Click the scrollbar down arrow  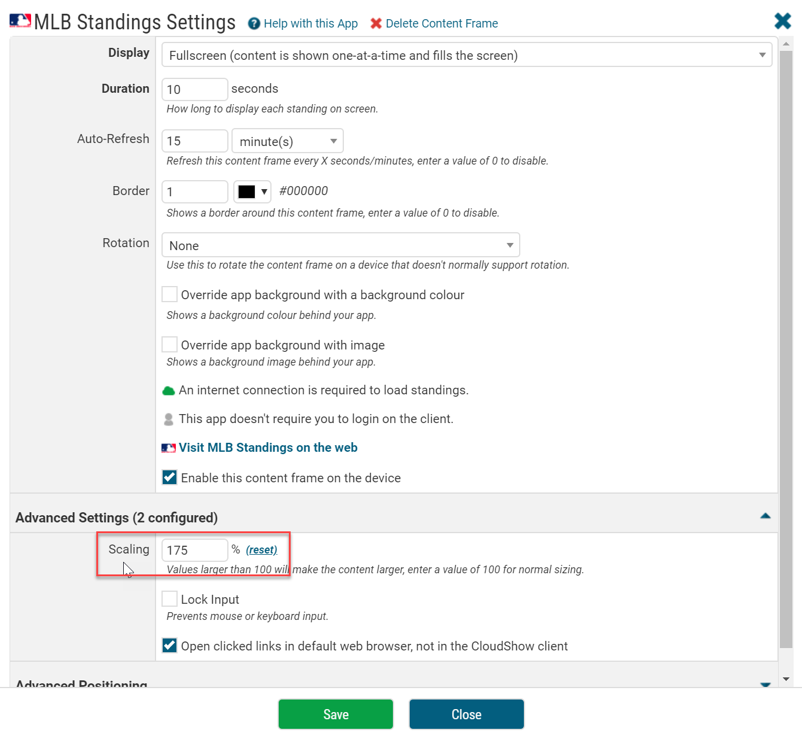coord(786,679)
